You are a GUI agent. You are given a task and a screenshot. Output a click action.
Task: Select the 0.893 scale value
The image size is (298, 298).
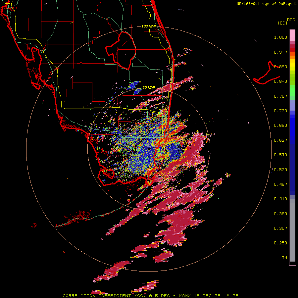(280, 67)
